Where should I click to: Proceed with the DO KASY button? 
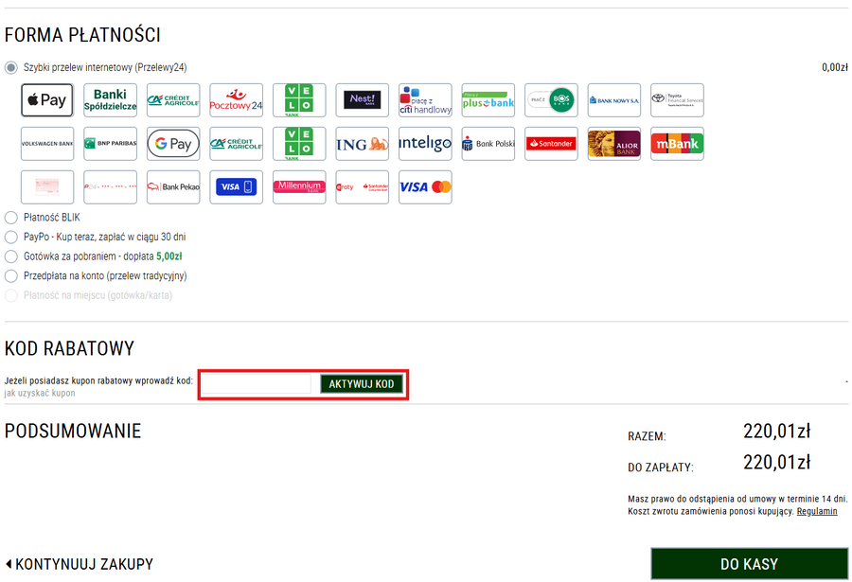tap(749, 564)
